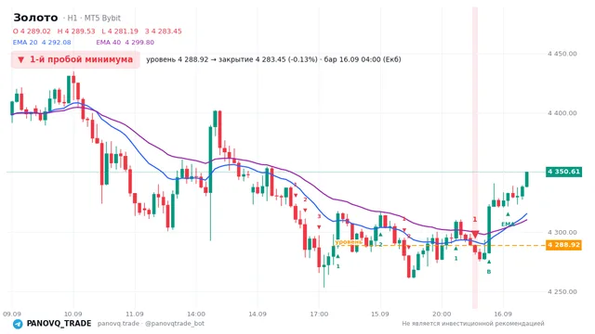The image size is (595, 334).
Task: Click the green current price tag 4 350.61
Action: click(563, 172)
